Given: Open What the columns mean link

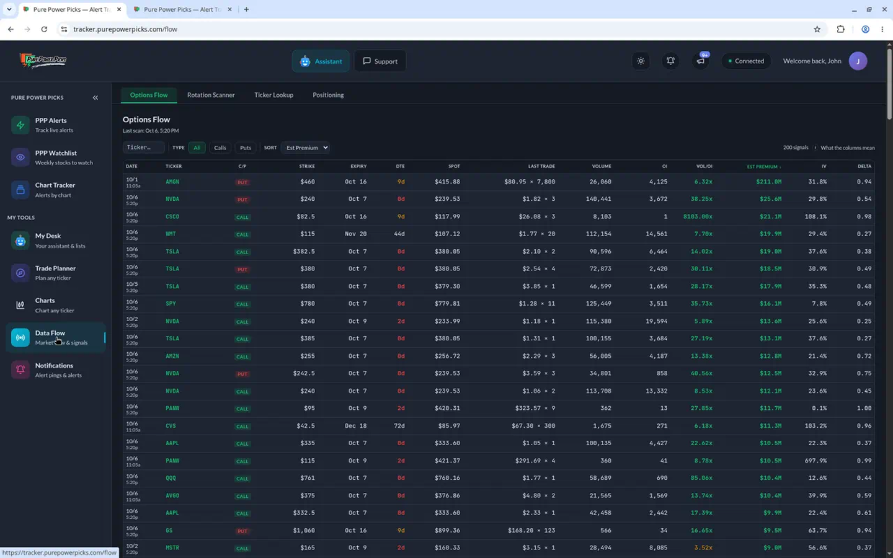Looking at the screenshot, I should tap(848, 148).
